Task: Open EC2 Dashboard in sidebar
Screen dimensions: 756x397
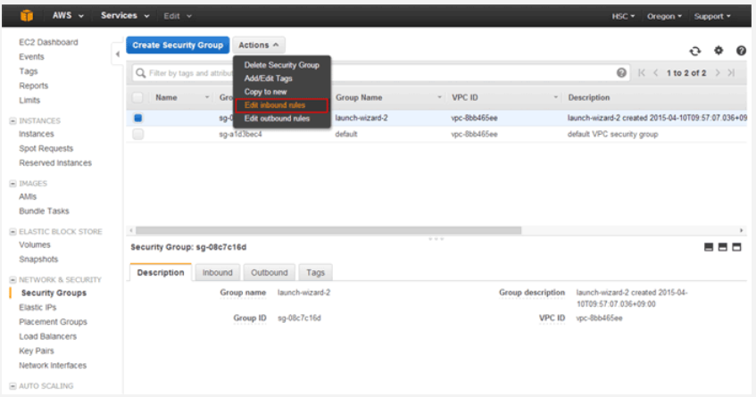Action: pos(48,43)
